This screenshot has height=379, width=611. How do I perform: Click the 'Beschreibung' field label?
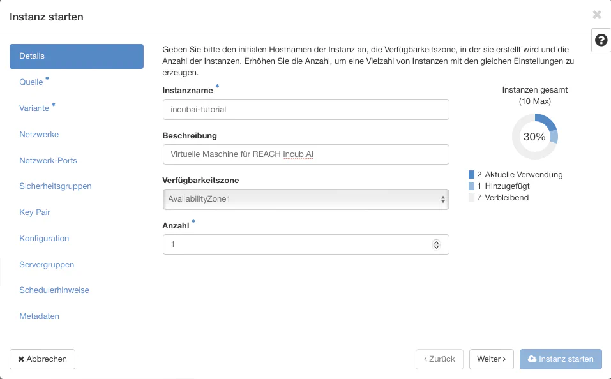[190, 135]
